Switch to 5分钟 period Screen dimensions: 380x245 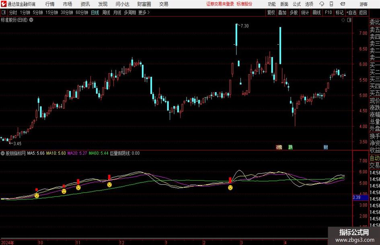click(38, 12)
